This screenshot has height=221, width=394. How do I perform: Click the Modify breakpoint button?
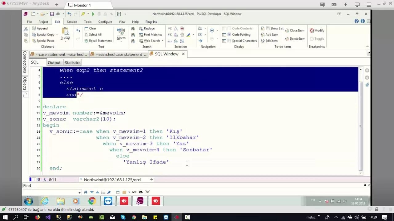click(317, 30)
